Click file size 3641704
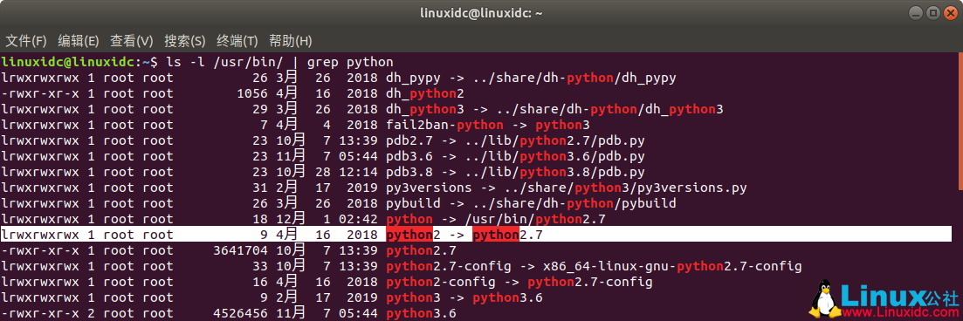This screenshot has height=321, width=963. coord(240,250)
